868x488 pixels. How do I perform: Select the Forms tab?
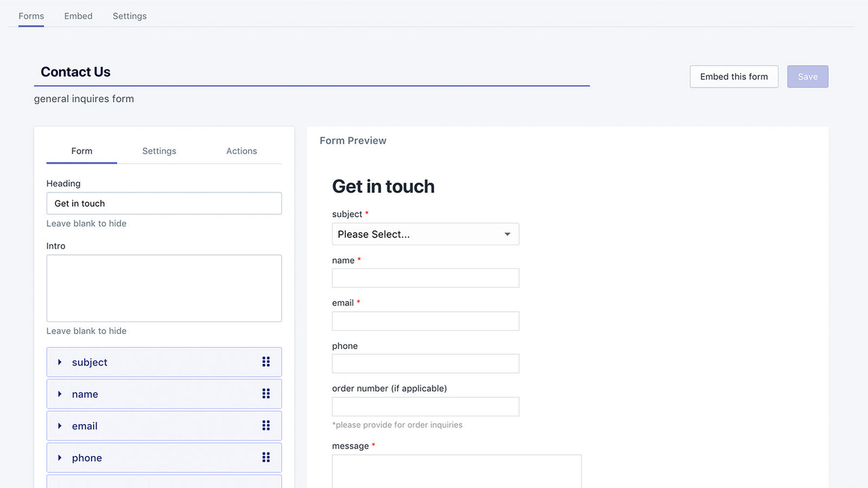(31, 16)
